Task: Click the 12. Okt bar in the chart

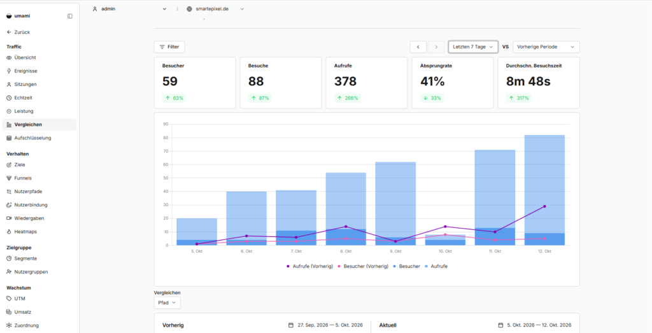Action: (x=544, y=190)
